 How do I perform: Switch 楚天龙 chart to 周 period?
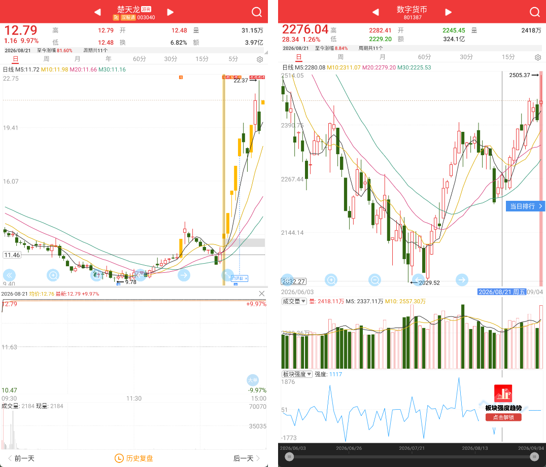(x=46, y=59)
